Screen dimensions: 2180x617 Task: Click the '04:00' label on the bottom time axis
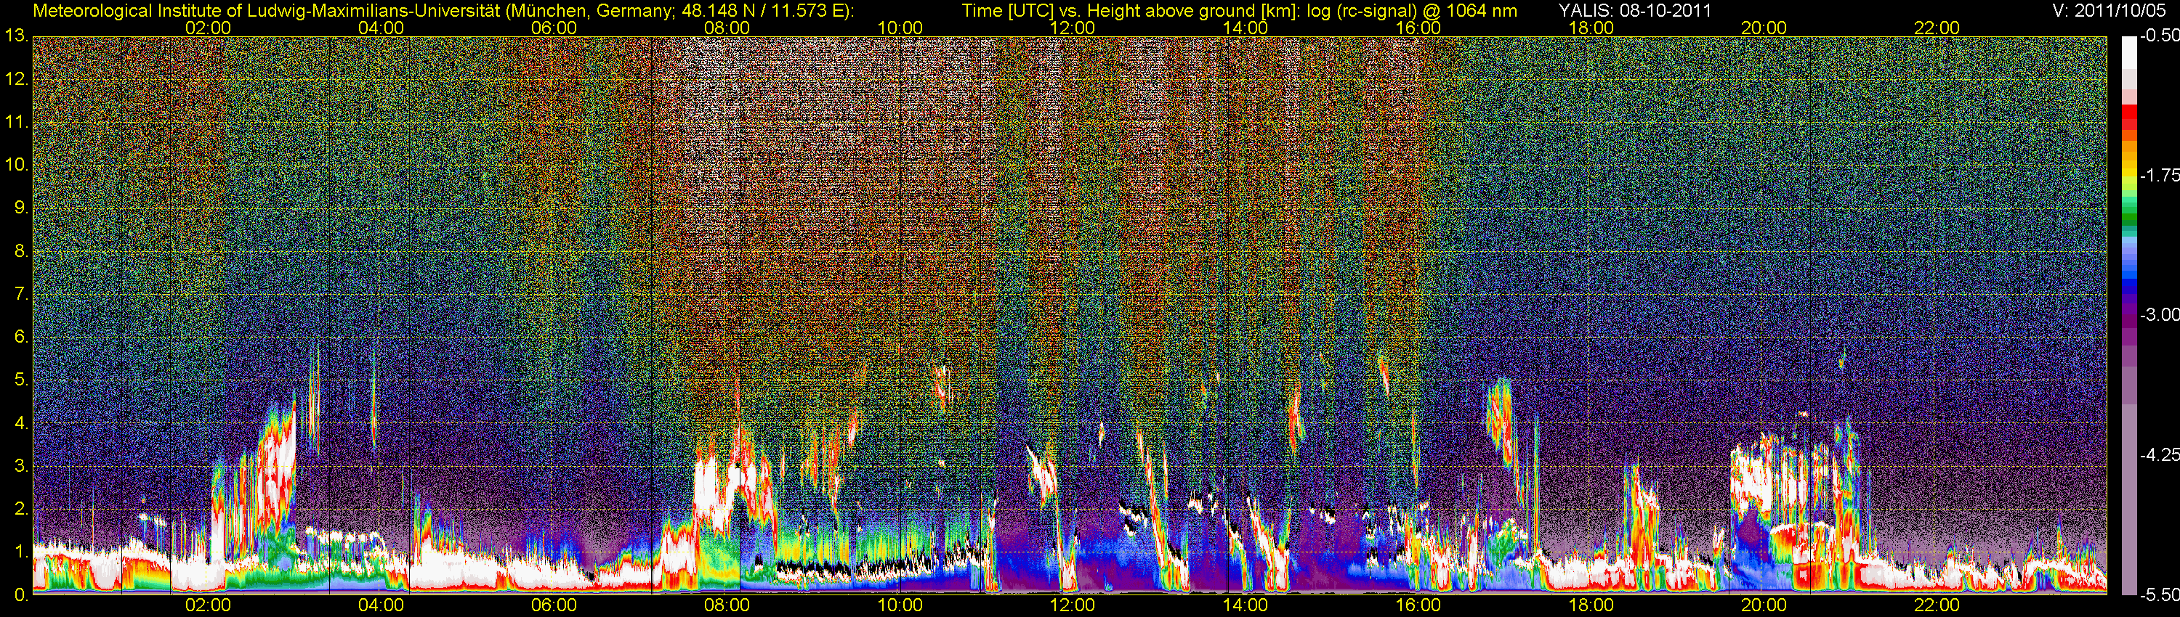point(381,606)
